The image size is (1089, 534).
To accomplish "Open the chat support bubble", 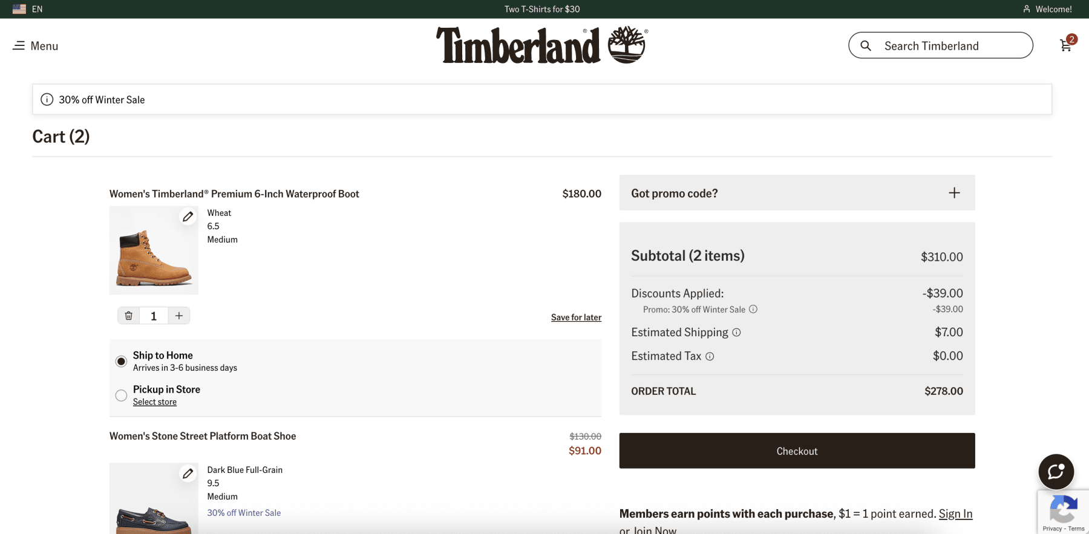I will [x=1056, y=472].
